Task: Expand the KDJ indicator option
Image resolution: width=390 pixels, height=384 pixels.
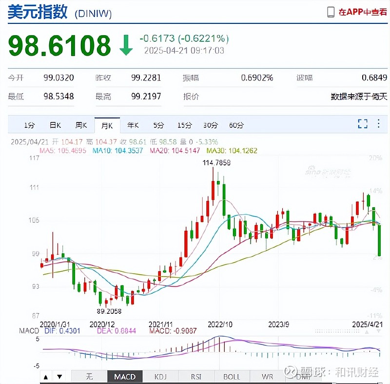Action: click(x=160, y=376)
